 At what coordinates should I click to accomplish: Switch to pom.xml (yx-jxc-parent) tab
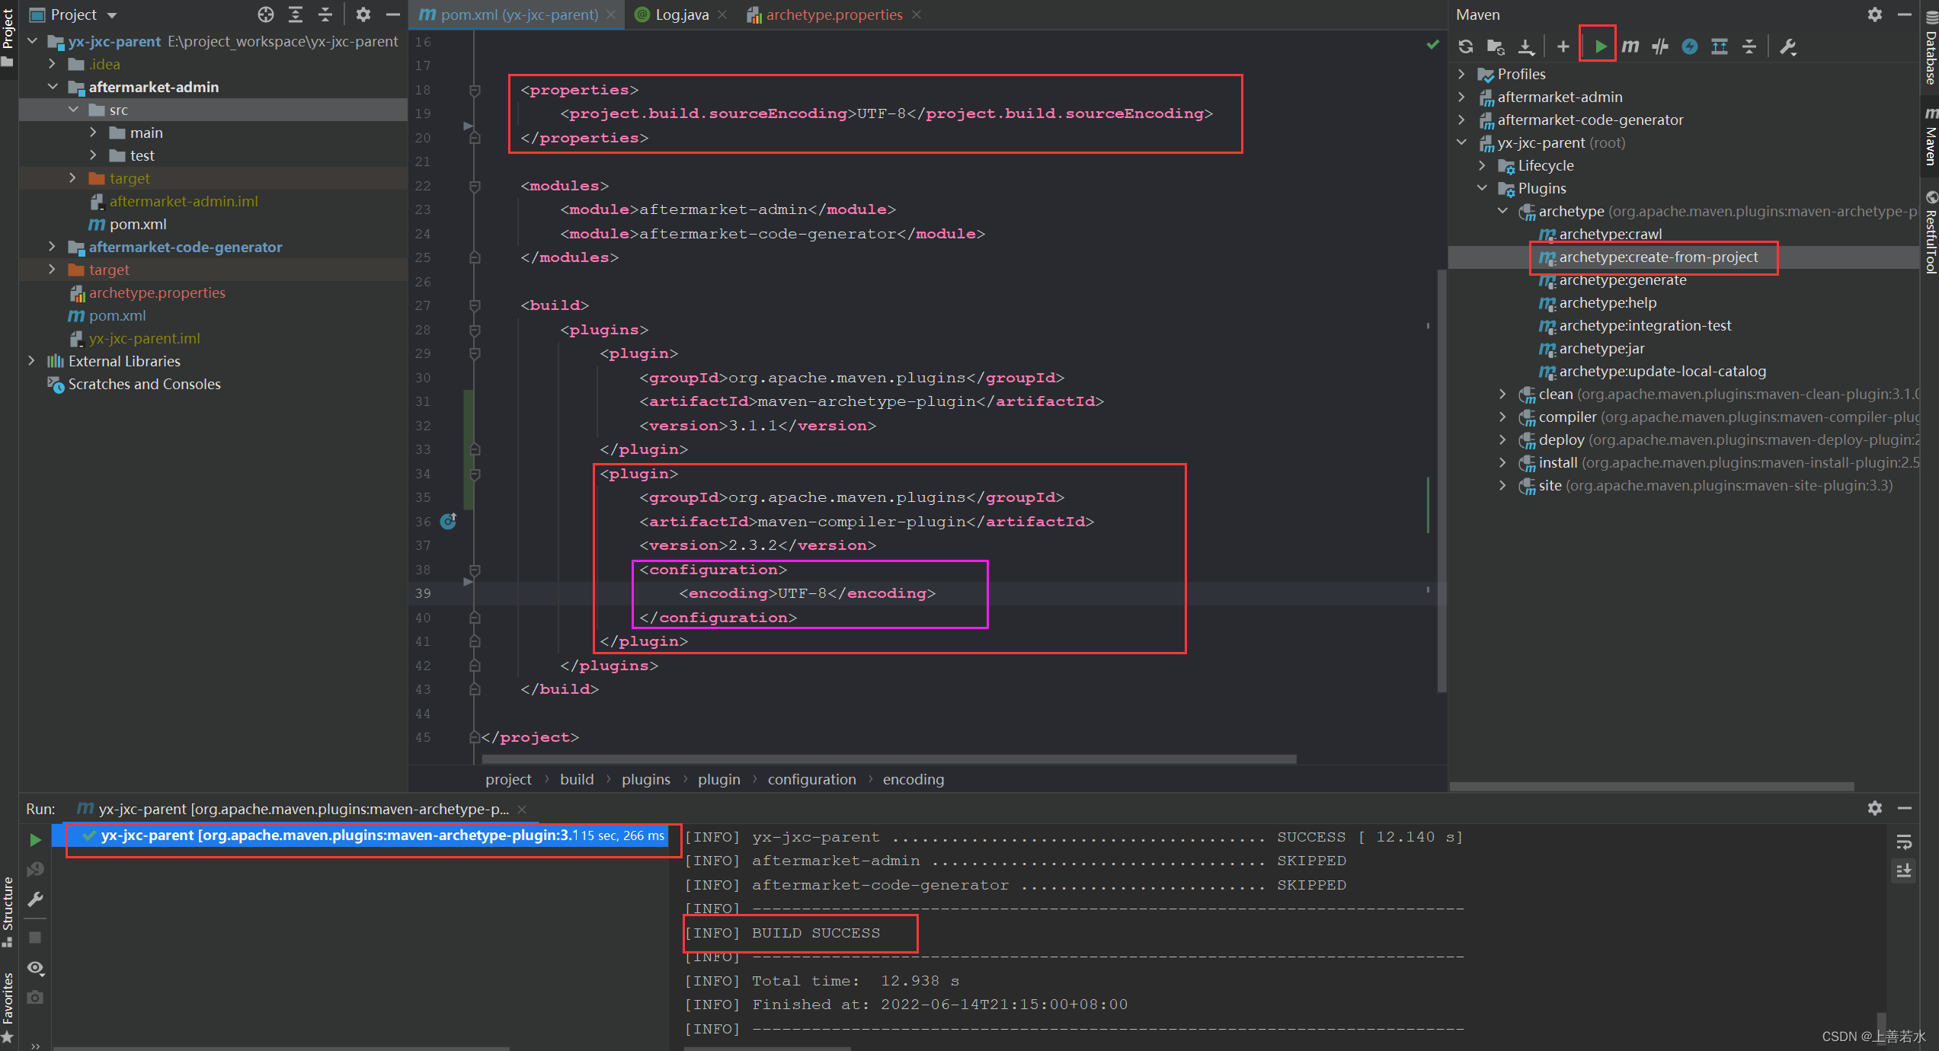518,14
